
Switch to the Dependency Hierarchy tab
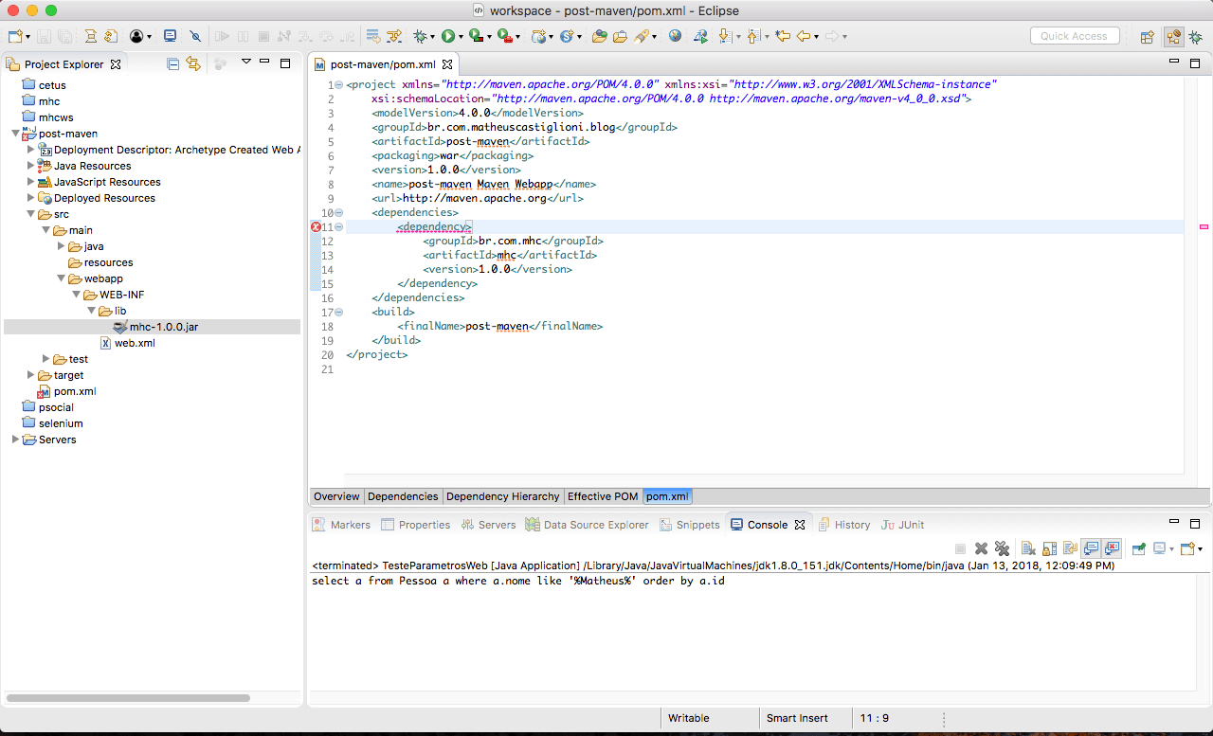point(503,496)
